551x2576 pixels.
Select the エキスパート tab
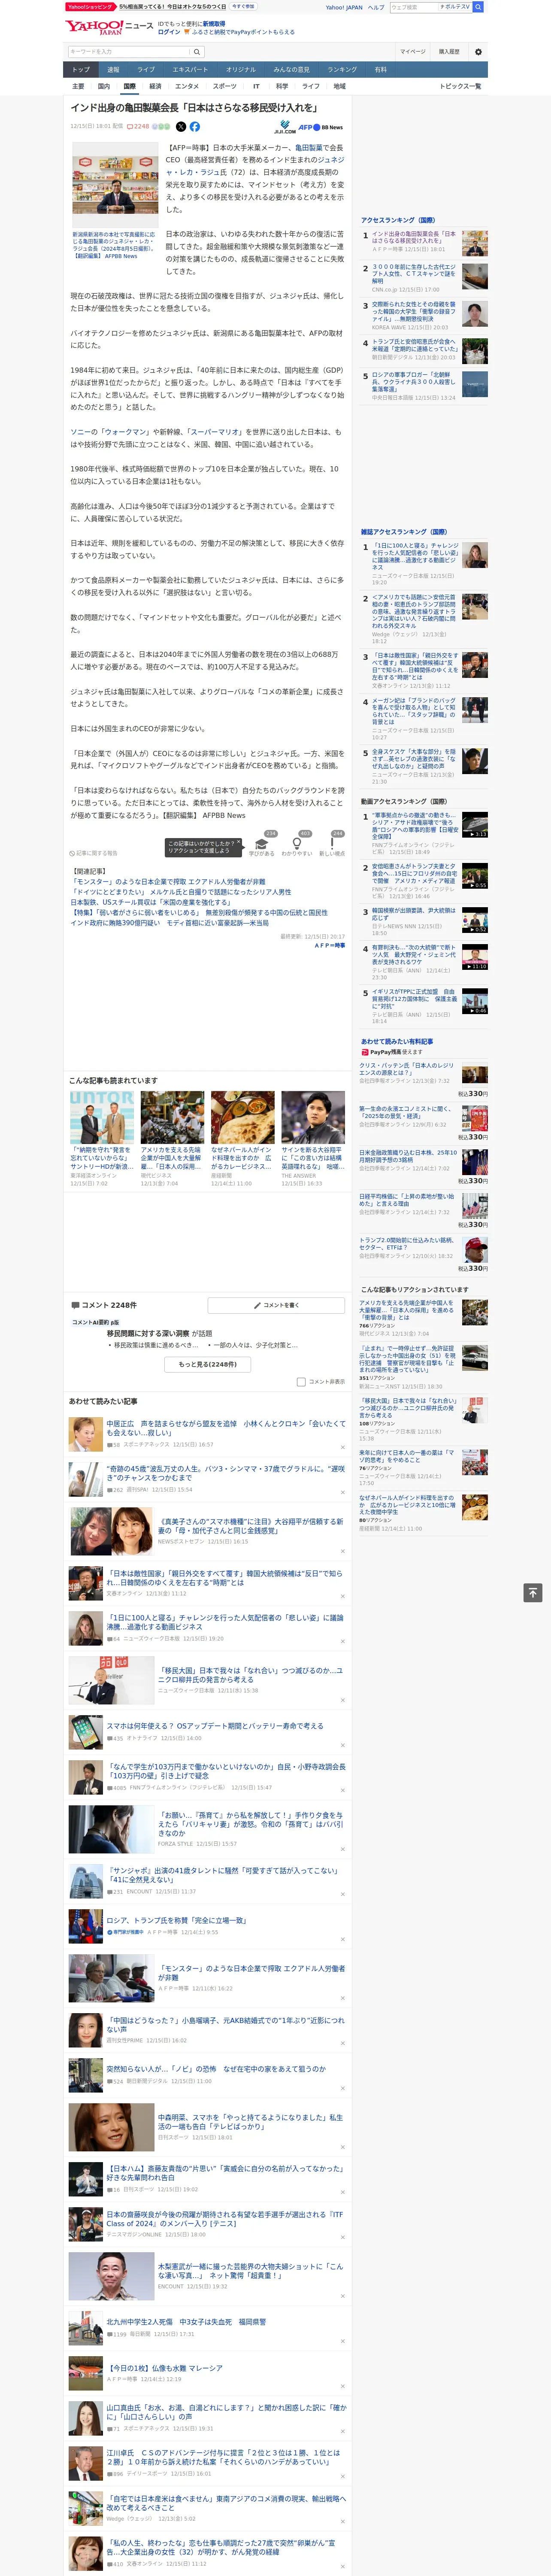tap(190, 70)
